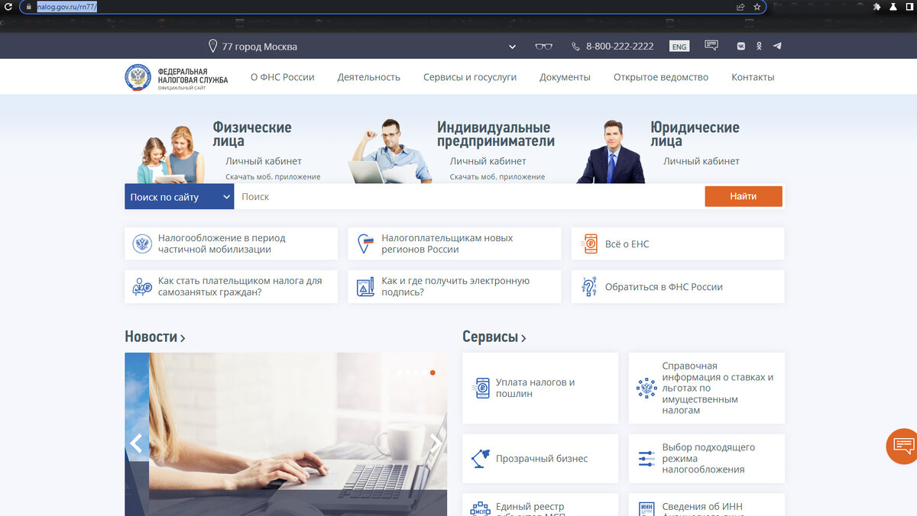The height and width of the screenshot is (516, 917).
Task: Open the 'Поиск по сайту' search scope dropdown
Action: (177, 196)
